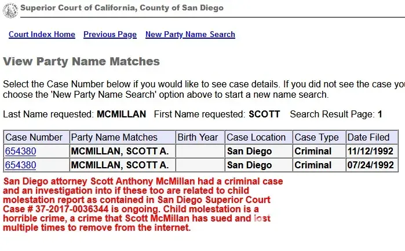Click the Criminal cell in first row
This screenshot has width=405, height=251.
(x=313, y=152)
